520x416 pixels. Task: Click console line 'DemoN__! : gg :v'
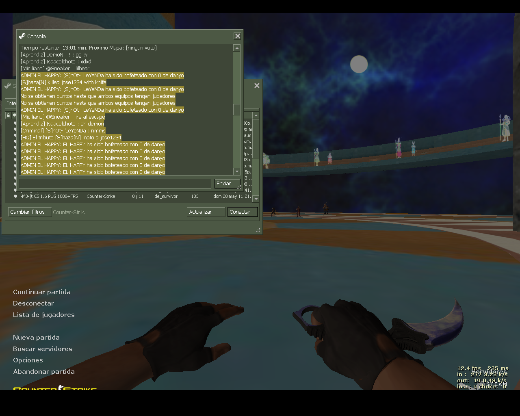click(54, 55)
